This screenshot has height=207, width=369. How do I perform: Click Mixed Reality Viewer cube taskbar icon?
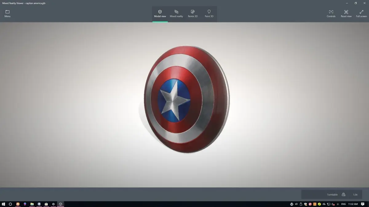click(x=61, y=204)
